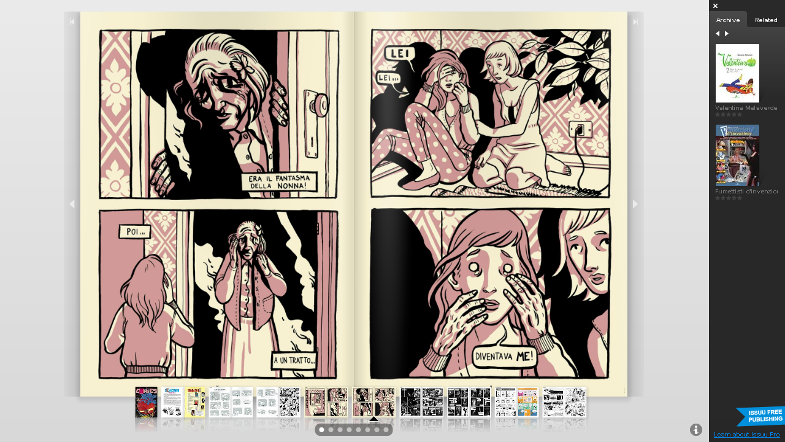Screen dimensions: 785x442
Task: Jump to the last page of the publication
Action: click(x=635, y=22)
